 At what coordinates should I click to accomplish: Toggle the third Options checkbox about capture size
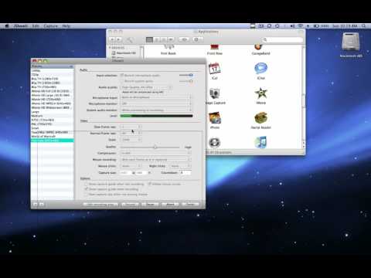click(x=86, y=195)
